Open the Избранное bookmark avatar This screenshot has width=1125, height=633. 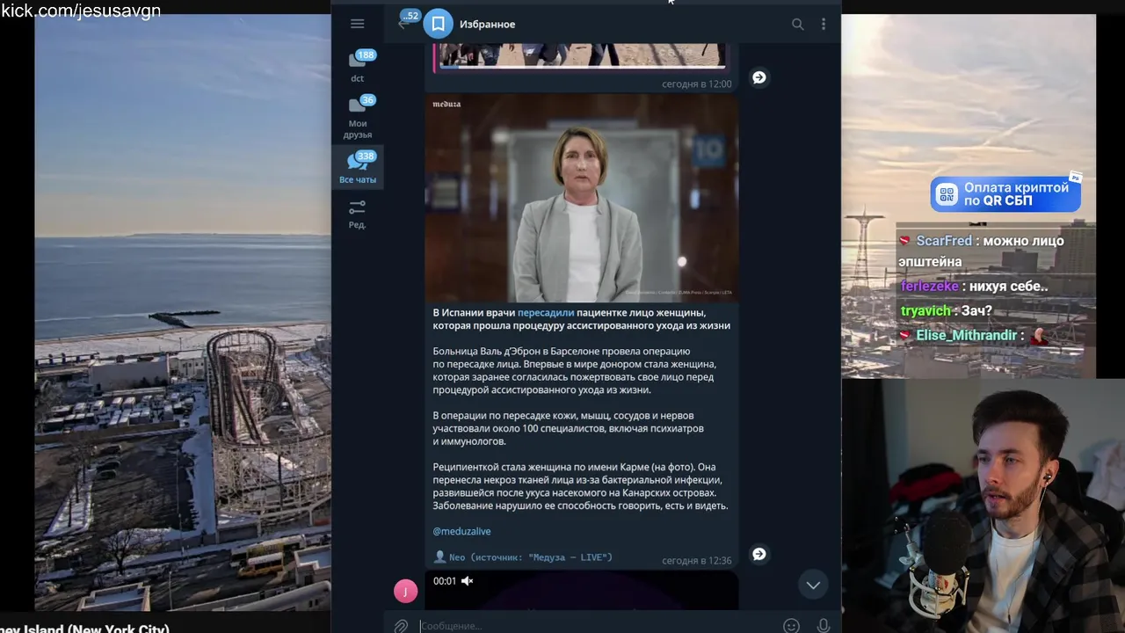point(439,24)
